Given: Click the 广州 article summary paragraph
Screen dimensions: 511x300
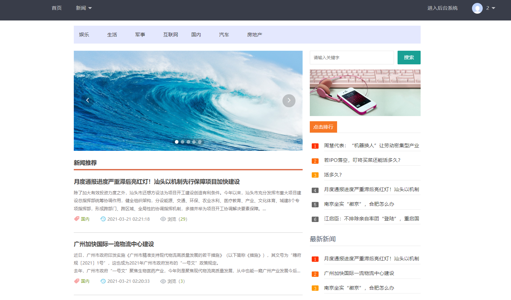Looking at the screenshot, I should (x=188, y=263).
